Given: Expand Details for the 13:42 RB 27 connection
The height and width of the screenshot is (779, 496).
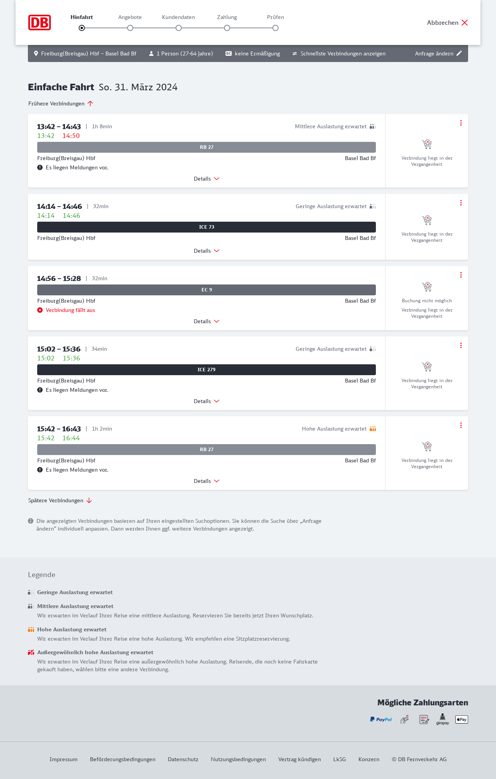Looking at the screenshot, I should click(x=207, y=179).
